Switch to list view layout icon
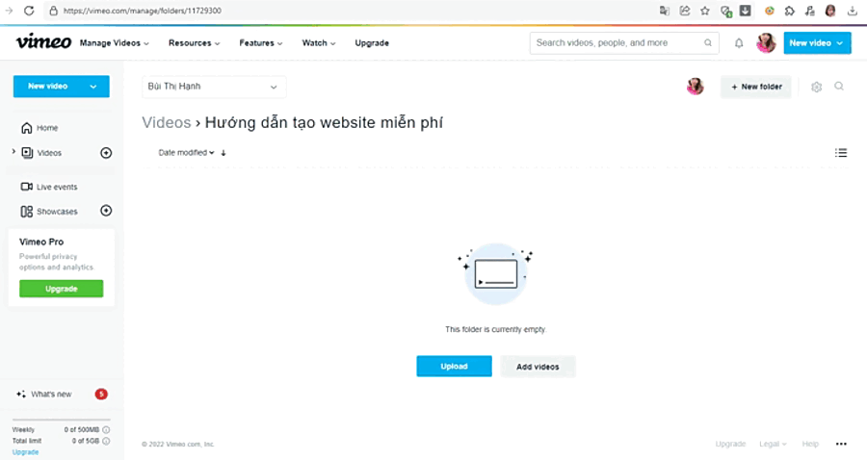The height and width of the screenshot is (460, 867). click(x=841, y=152)
